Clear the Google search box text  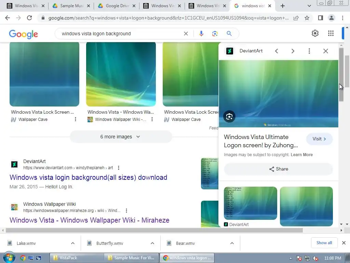(186, 34)
